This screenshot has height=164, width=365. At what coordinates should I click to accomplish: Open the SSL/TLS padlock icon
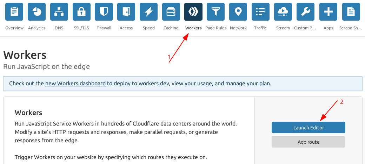click(x=81, y=12)
